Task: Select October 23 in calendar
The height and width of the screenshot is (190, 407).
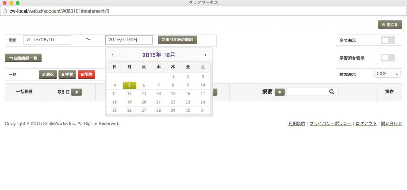Action: pos(188,102)
